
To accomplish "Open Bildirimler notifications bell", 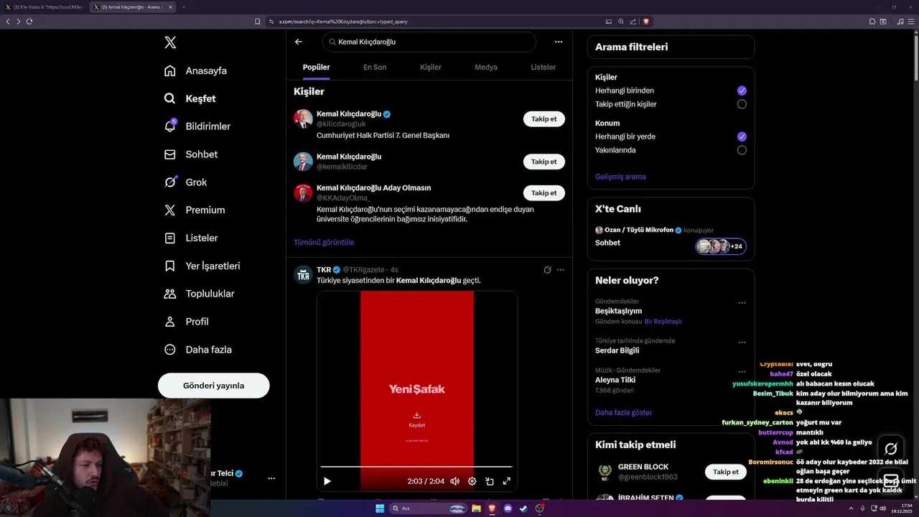I will 197,126.
